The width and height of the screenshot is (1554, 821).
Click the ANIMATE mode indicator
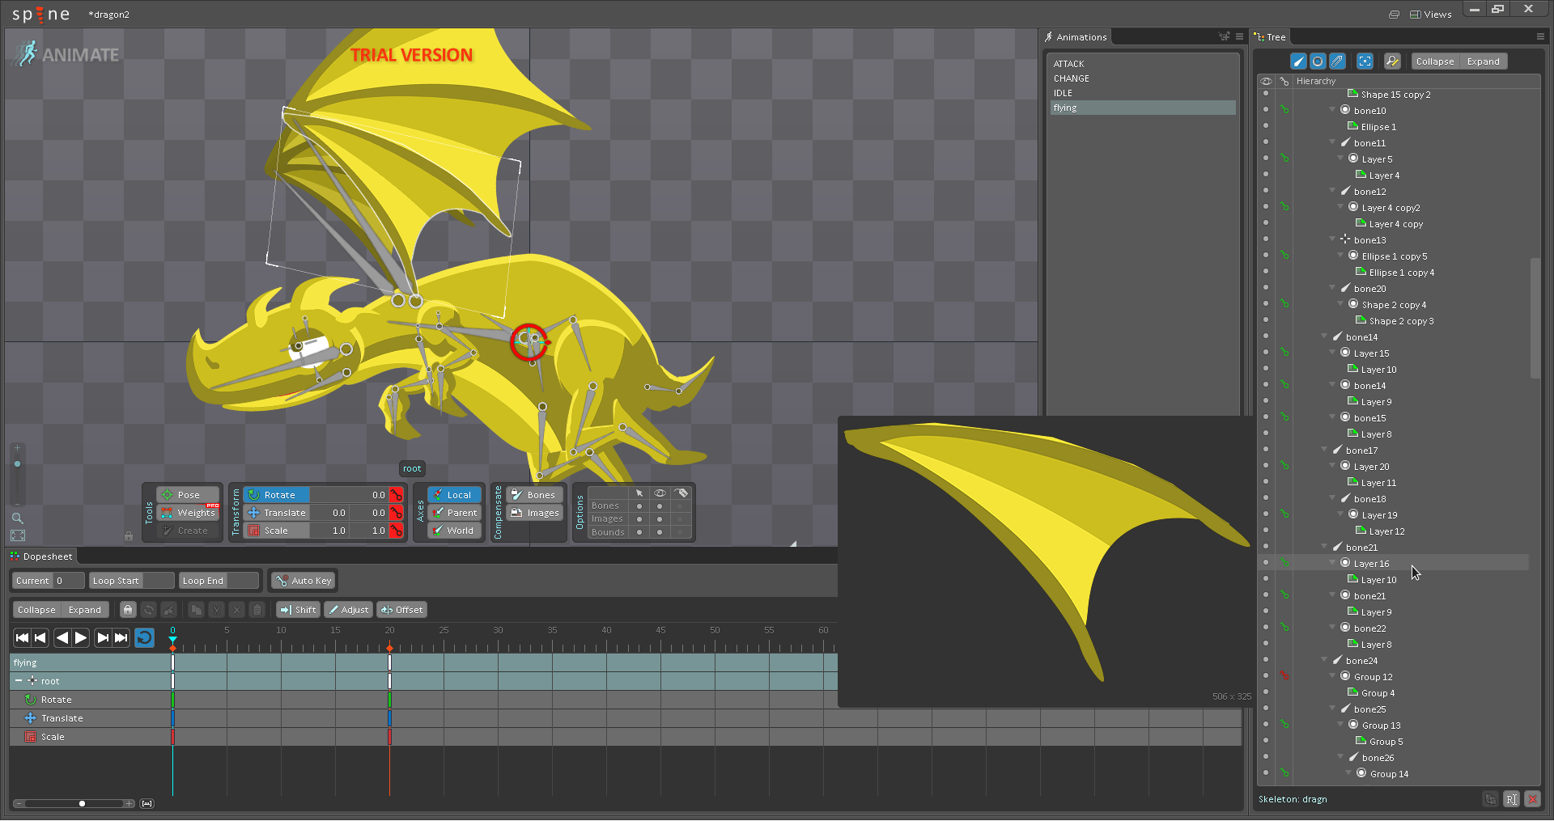67,54
